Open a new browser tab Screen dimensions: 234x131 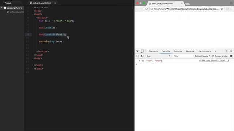[x=188, y=4]
